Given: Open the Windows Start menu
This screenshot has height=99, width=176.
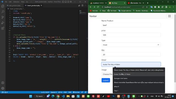Looking at the screenshot, I should 31,96.
